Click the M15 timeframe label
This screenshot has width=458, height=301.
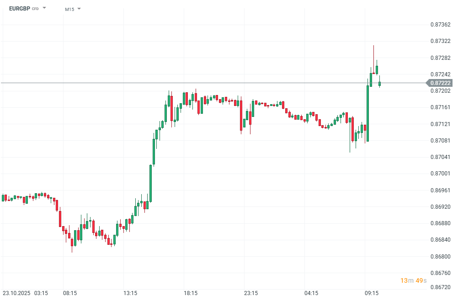tap(69, 9)
